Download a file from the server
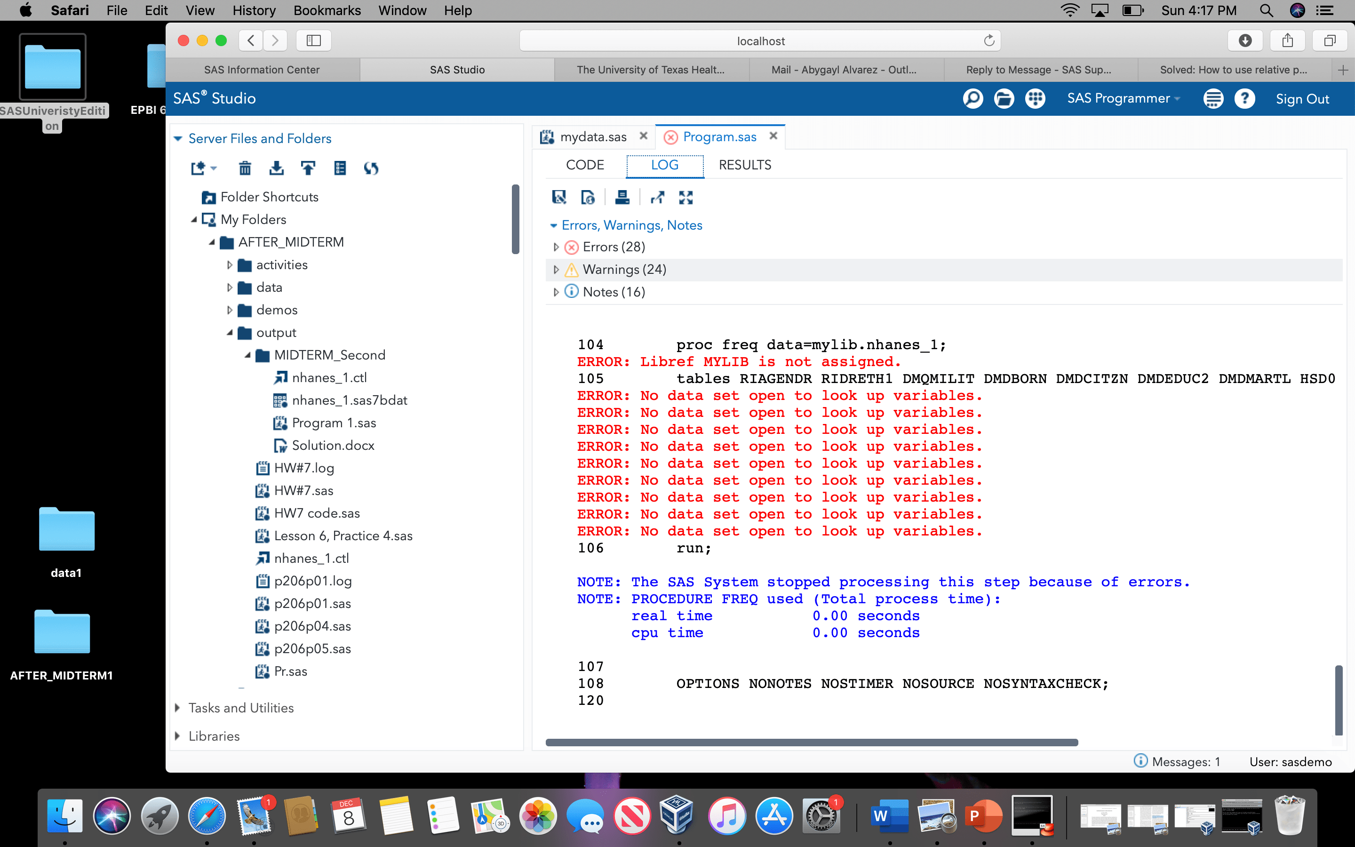The height and width of the screenshot is (847, 1355). click(x=277, y=168)
